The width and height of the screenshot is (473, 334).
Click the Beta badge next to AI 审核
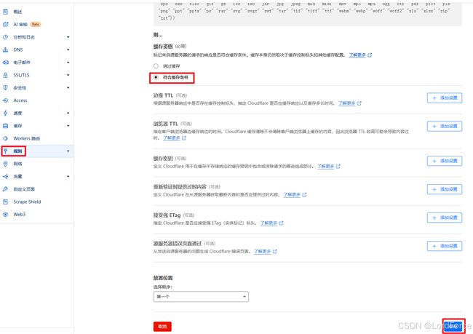36,25
